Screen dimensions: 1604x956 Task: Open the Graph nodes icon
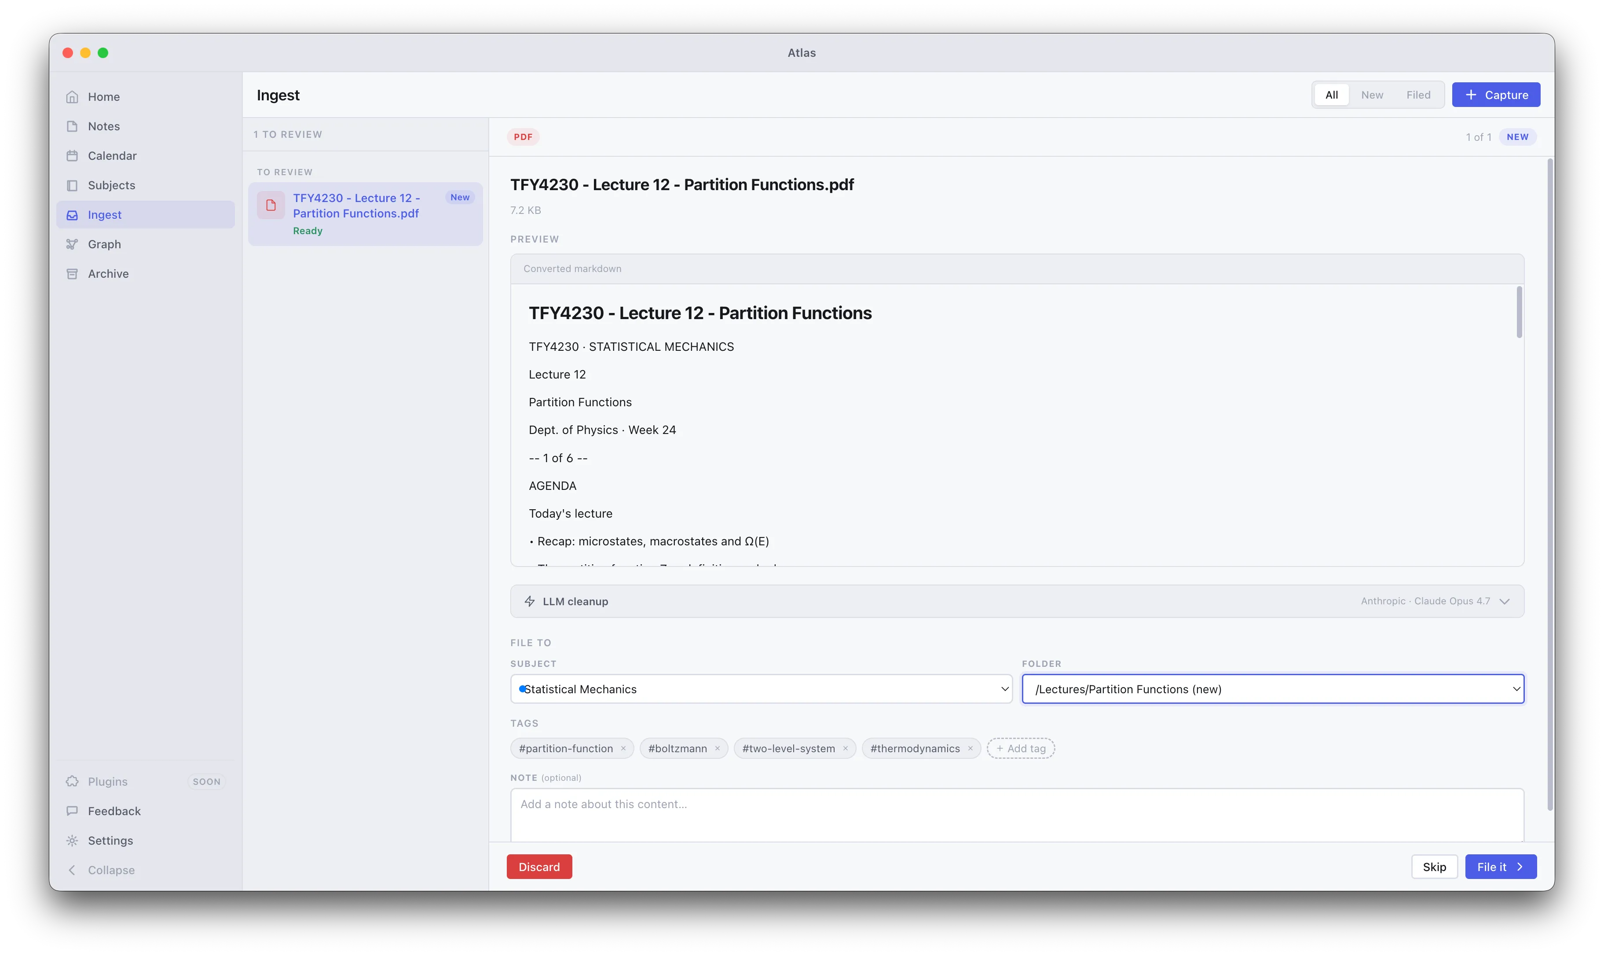(72, 244)
